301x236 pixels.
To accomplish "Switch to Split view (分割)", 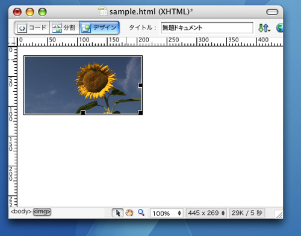I will 64,28.
